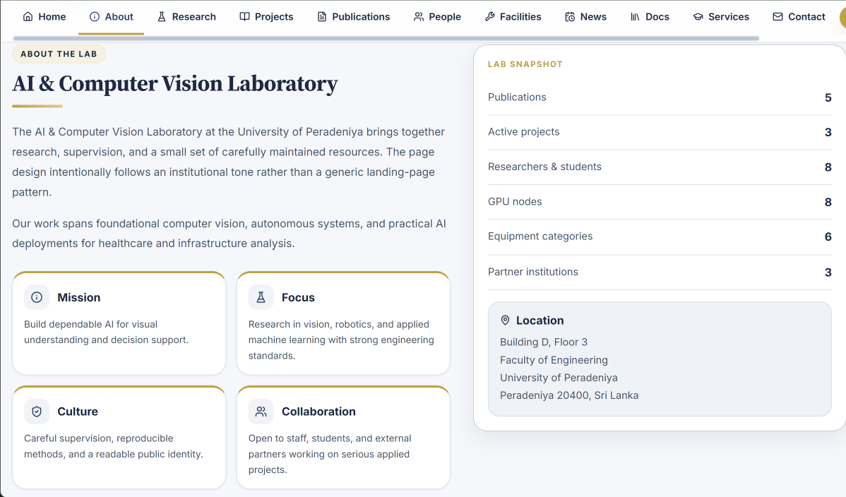Screen dimensions: 846x497
Task: Click the users icon beside People
Action: coord(419,17)
